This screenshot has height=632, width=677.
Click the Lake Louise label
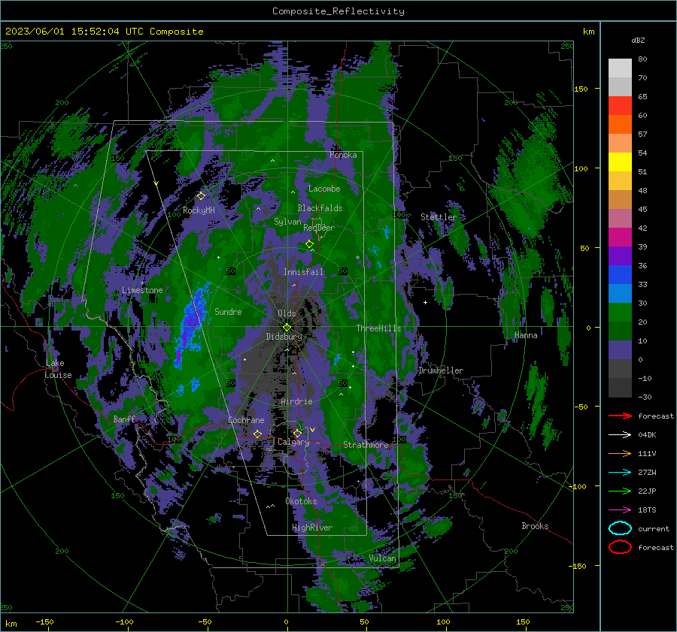(58, 369)
